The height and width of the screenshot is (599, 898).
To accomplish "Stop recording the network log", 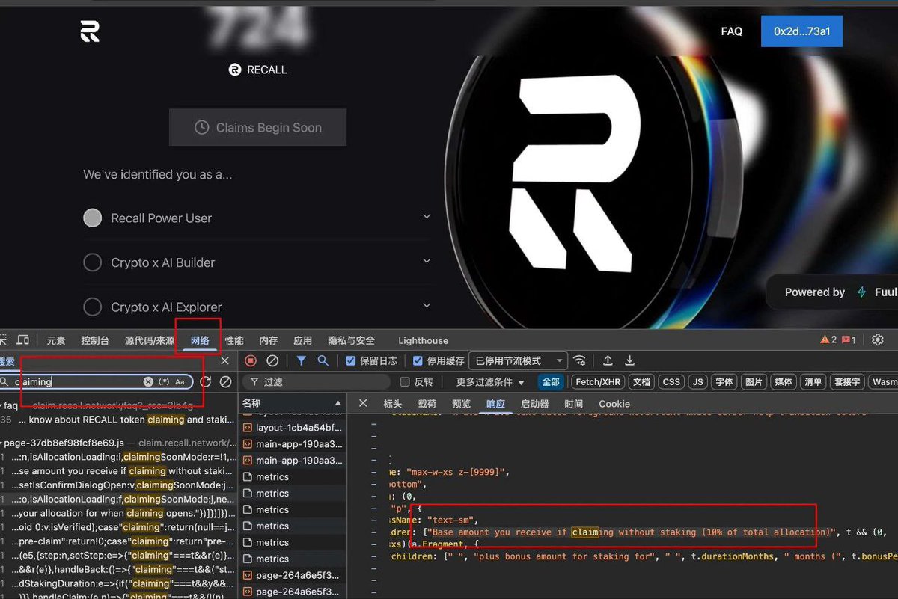I will click(x=251, y=360).
